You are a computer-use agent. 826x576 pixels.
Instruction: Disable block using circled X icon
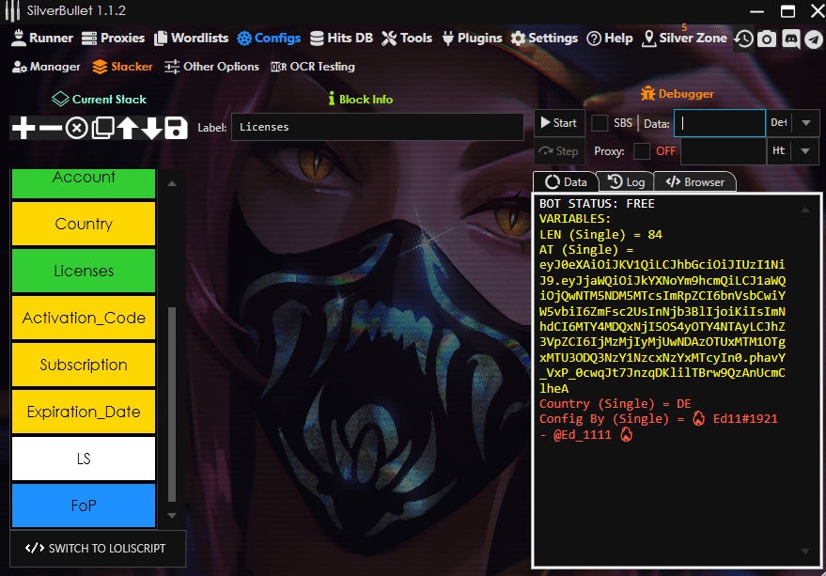coord(77,128)
